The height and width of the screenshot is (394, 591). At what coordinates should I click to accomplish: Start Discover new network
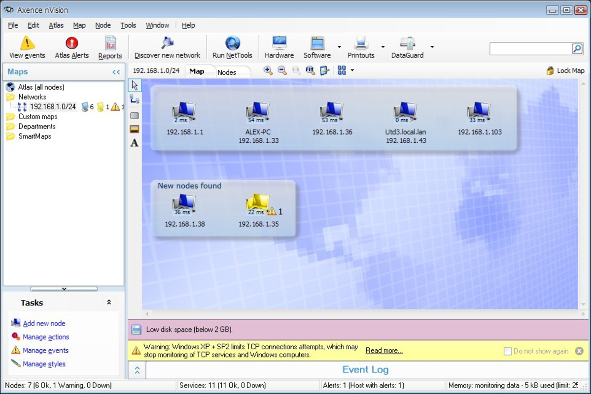point(167,47)
